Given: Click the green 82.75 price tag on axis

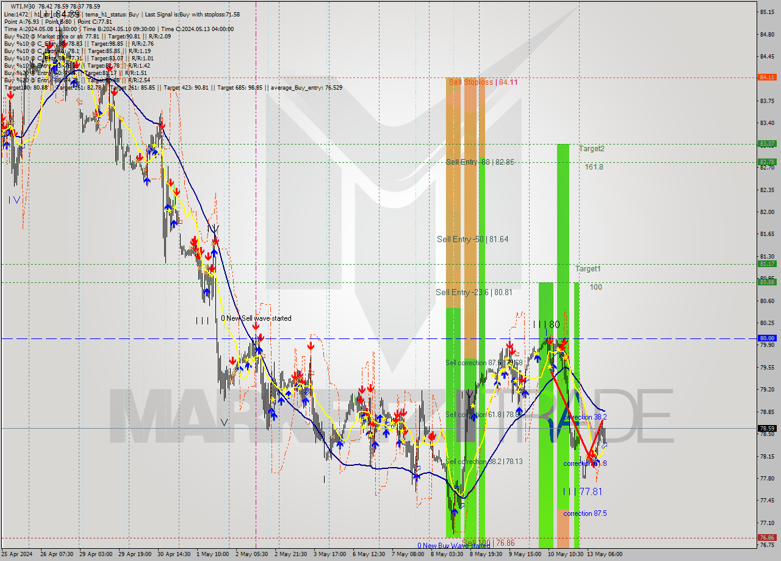Looking at the screenshot, I should [x=766, y=162].
